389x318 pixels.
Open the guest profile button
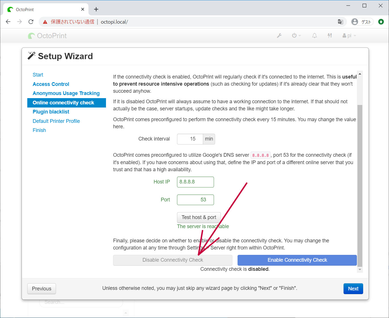[362, 22]
